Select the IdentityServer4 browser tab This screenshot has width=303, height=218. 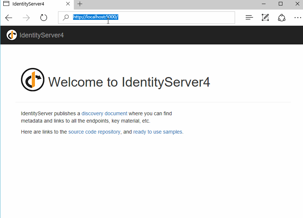37,4
